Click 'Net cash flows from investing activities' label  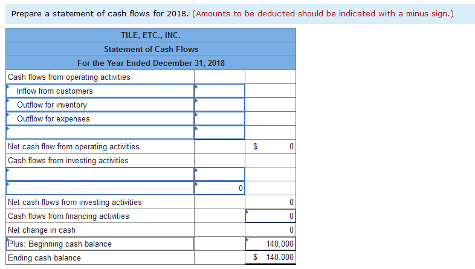(75, 202)
